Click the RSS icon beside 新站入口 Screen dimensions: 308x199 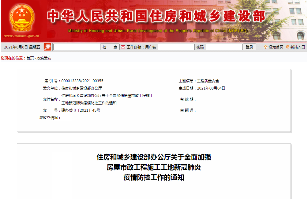click(x=288, y=47)
